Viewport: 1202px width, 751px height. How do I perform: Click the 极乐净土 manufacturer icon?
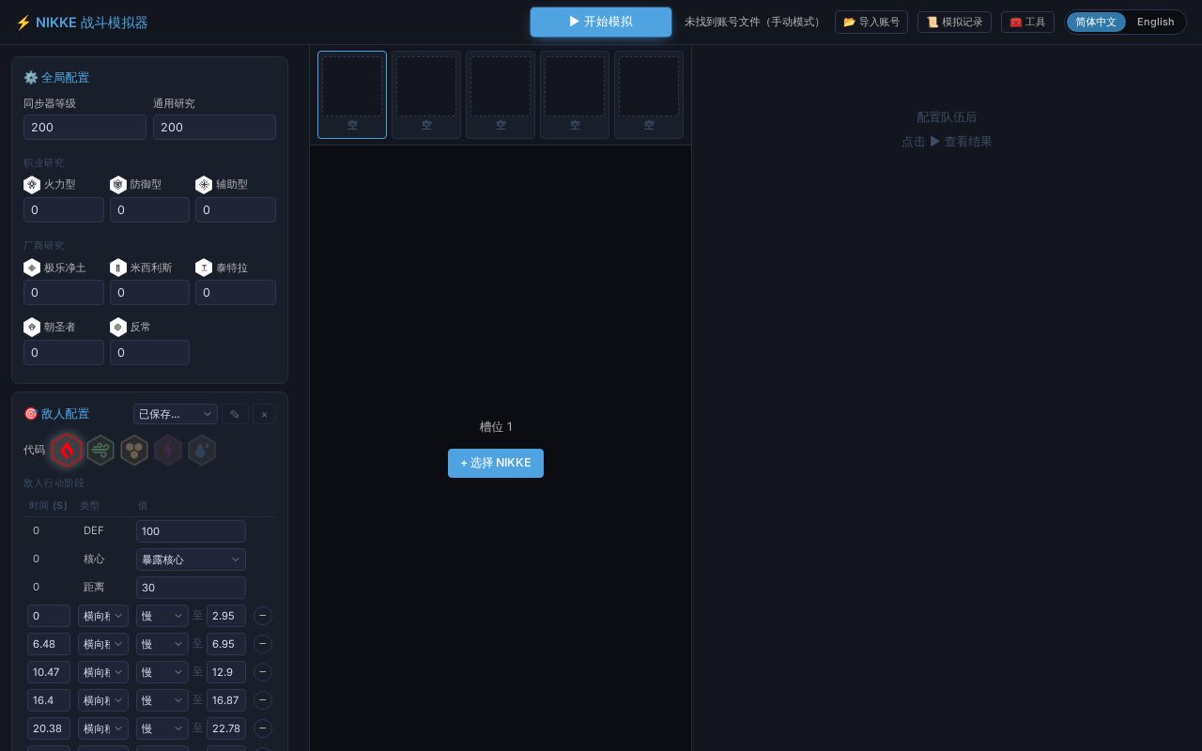[x=32, y=268]
